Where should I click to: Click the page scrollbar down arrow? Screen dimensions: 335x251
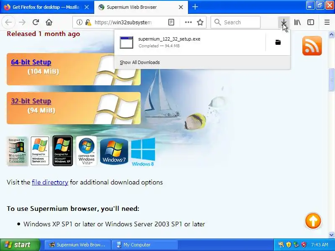(x=331, y=235)
